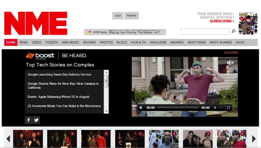Toggle the player volume speaker icon
The height and width of the screenshot is (148, 261).
click(215, 108)
